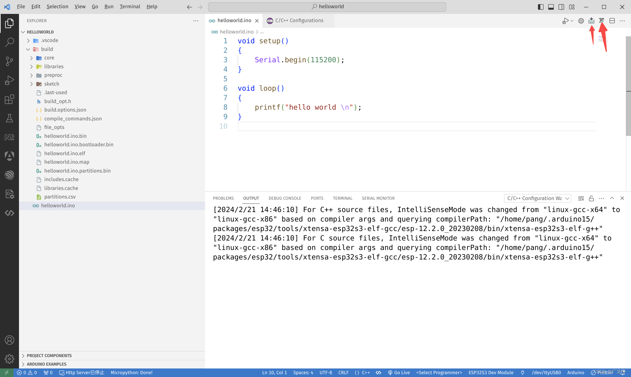Screen dimensions: 631x377
Task: Open the Run and Debug view
Action: pyautogui.click(x=9, y=80)
